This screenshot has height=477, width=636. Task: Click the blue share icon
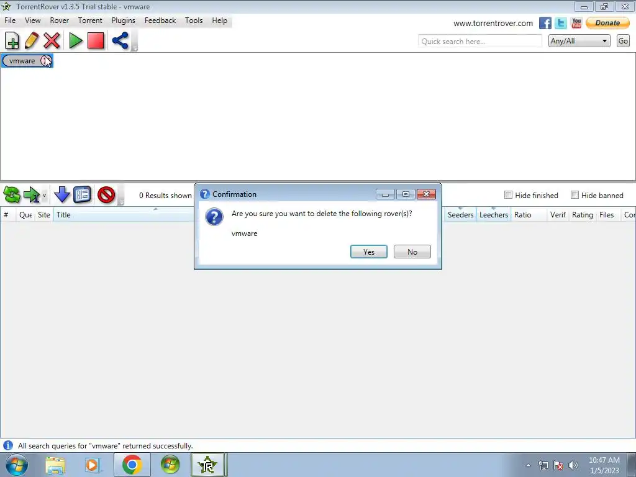[120, 40]
